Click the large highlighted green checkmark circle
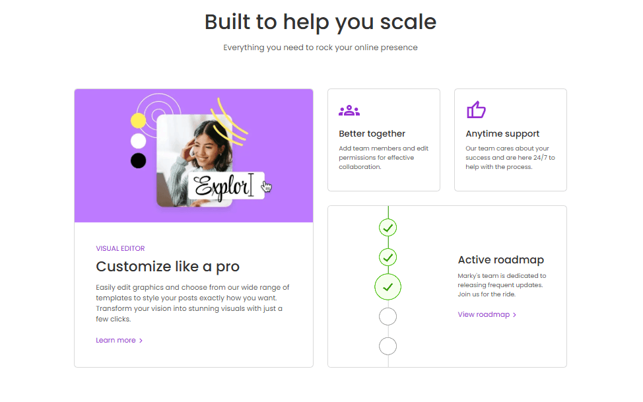643x402 pixels. tap(388, 287)
